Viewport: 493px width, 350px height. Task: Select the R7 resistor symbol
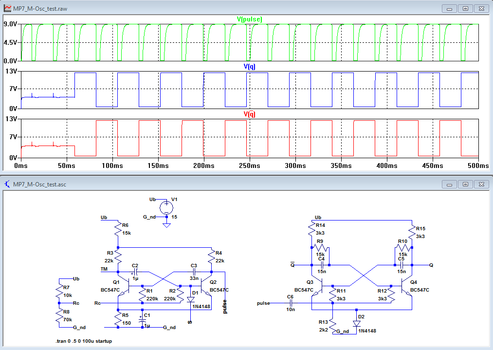click(x=59, y=291)
